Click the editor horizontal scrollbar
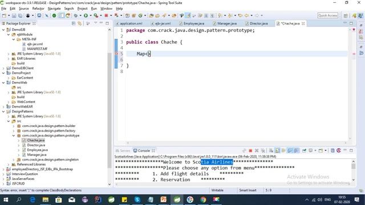Screen dimensions: 365x205 236,143
